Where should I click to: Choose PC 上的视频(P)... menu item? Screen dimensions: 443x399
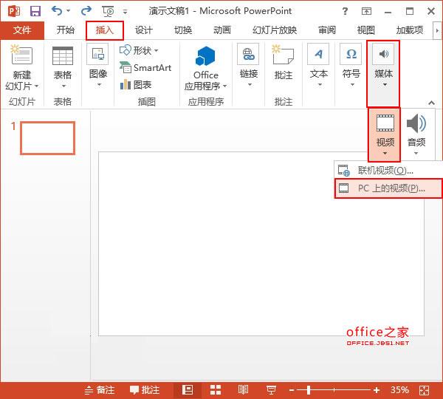click(388, 188)
